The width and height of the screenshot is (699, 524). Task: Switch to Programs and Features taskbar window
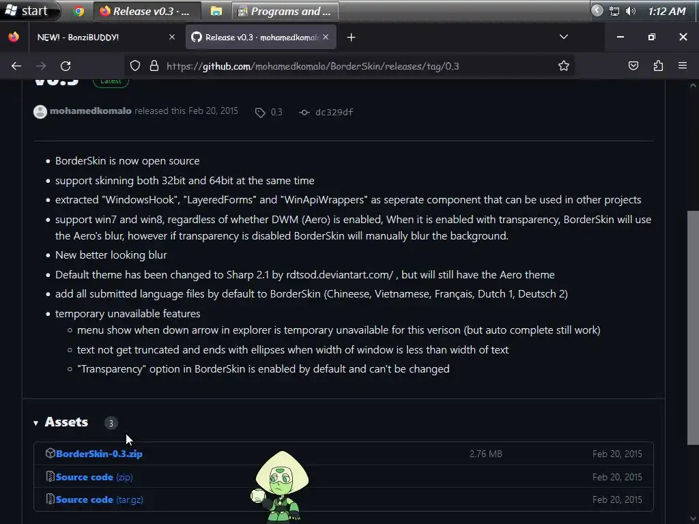click(285, 11)
